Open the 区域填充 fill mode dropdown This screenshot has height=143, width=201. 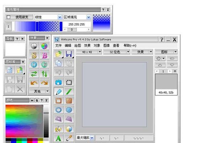coord(77,17)
